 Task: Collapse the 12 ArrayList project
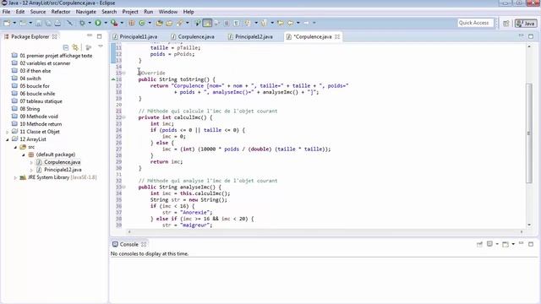tap(8, 139)
